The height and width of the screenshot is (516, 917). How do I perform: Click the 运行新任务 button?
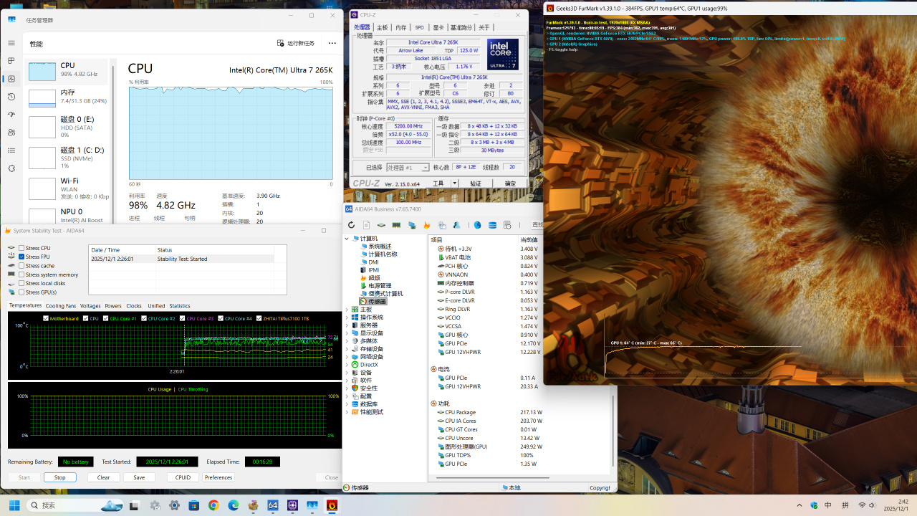(296, 43)
